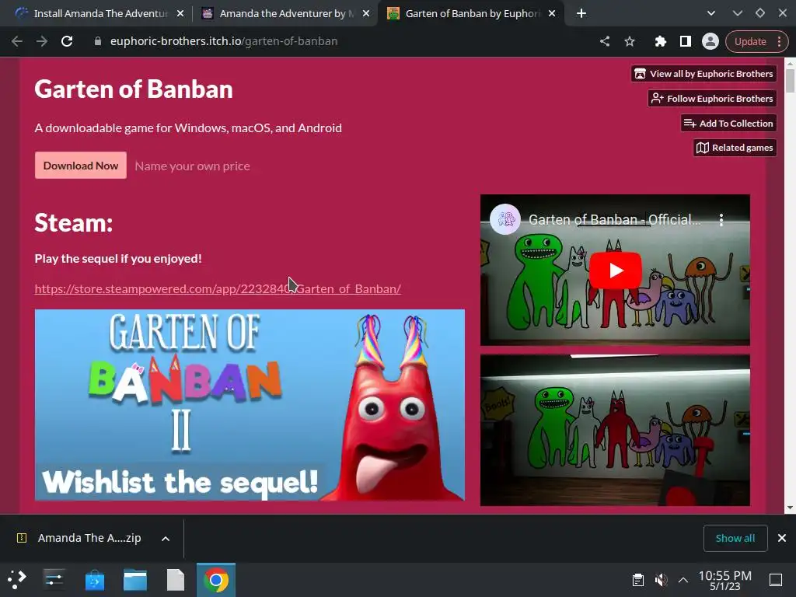Viewport: 796px width, 597px height.
Task: Close the Garten of Banban tab
Action: 552,14
